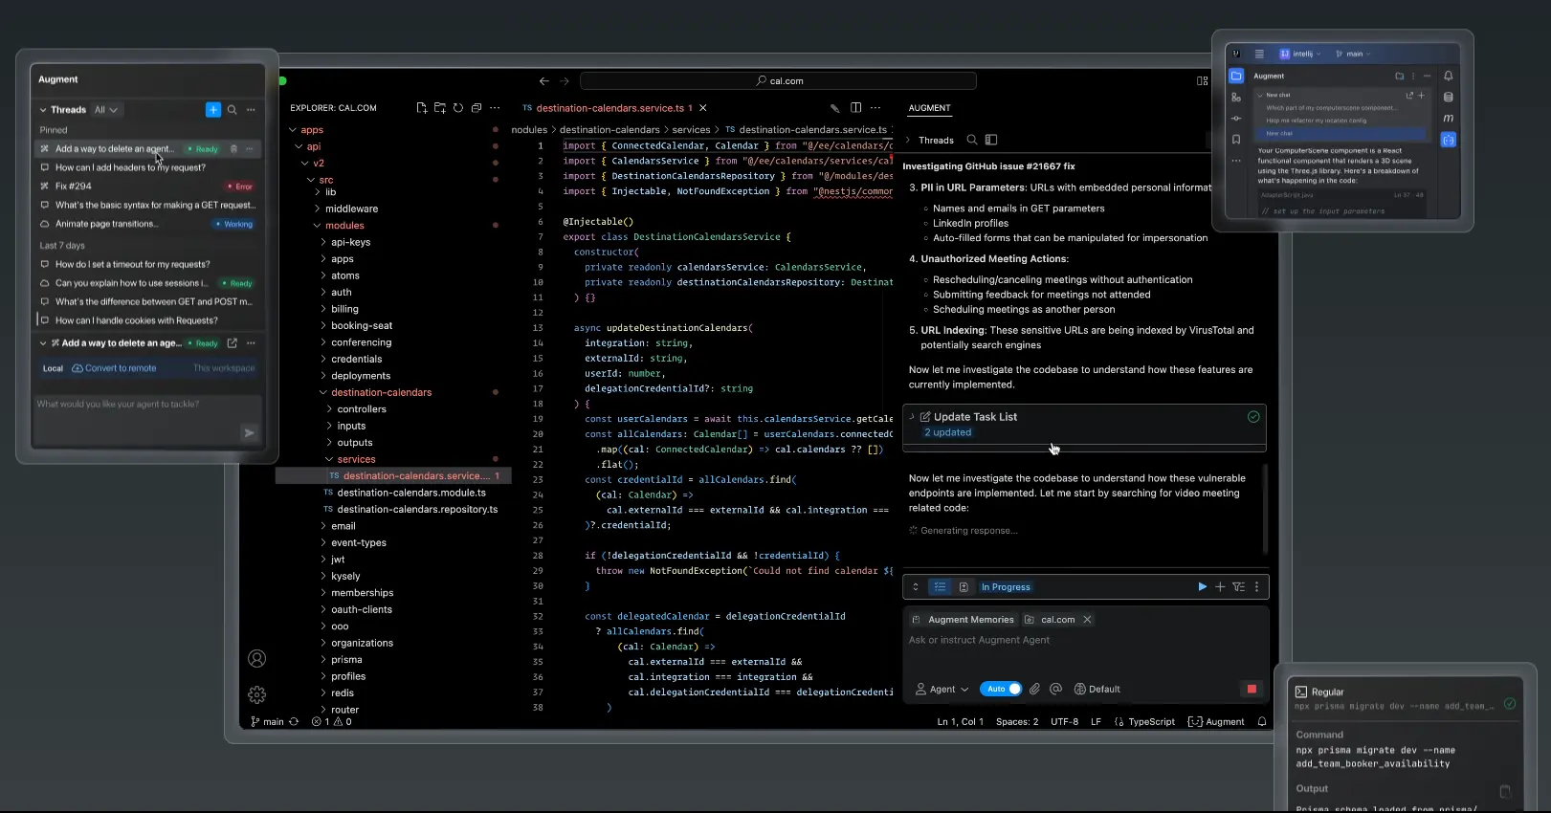Toggle the task list view button

940,587
